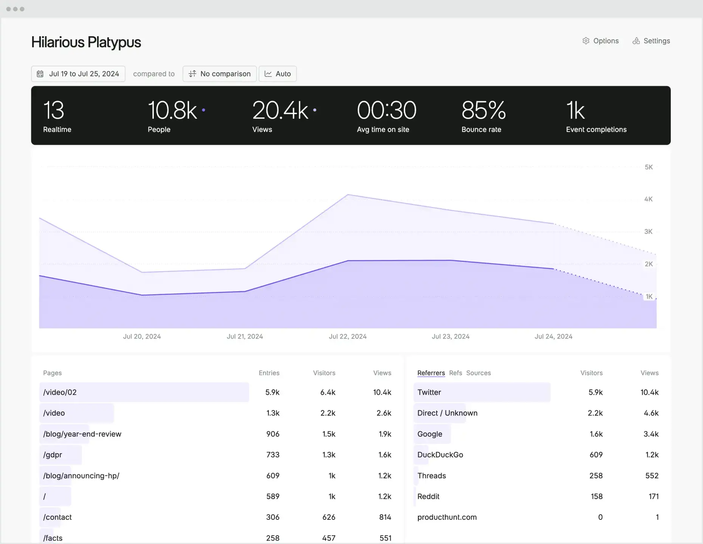Select the producthunt.com referrer row
Viewport: 703px width, 544px height.
coord(447,517)
